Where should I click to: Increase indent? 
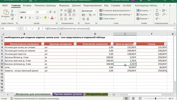tap(66, 19)
